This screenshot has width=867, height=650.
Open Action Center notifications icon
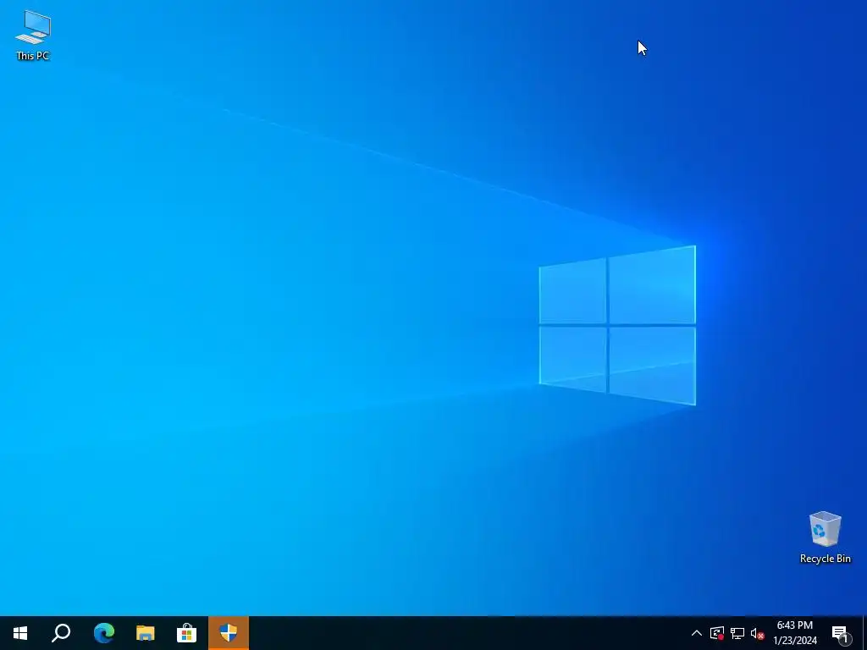click(x=841, y=633)
